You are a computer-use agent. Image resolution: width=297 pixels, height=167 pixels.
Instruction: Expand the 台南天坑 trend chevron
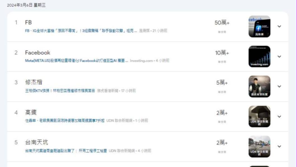[x=279, y=146]
